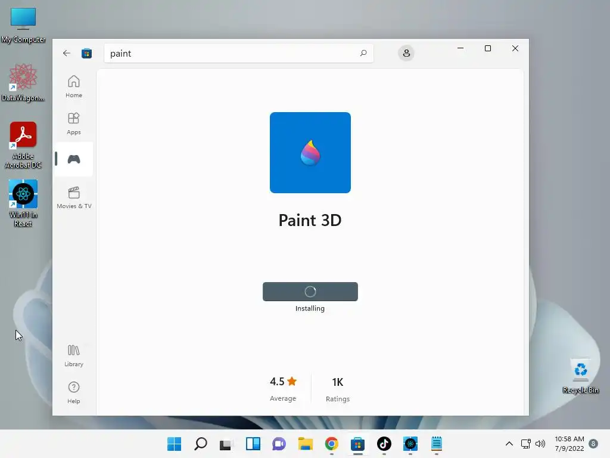Click the Microsoft Store logo icon

86,53
